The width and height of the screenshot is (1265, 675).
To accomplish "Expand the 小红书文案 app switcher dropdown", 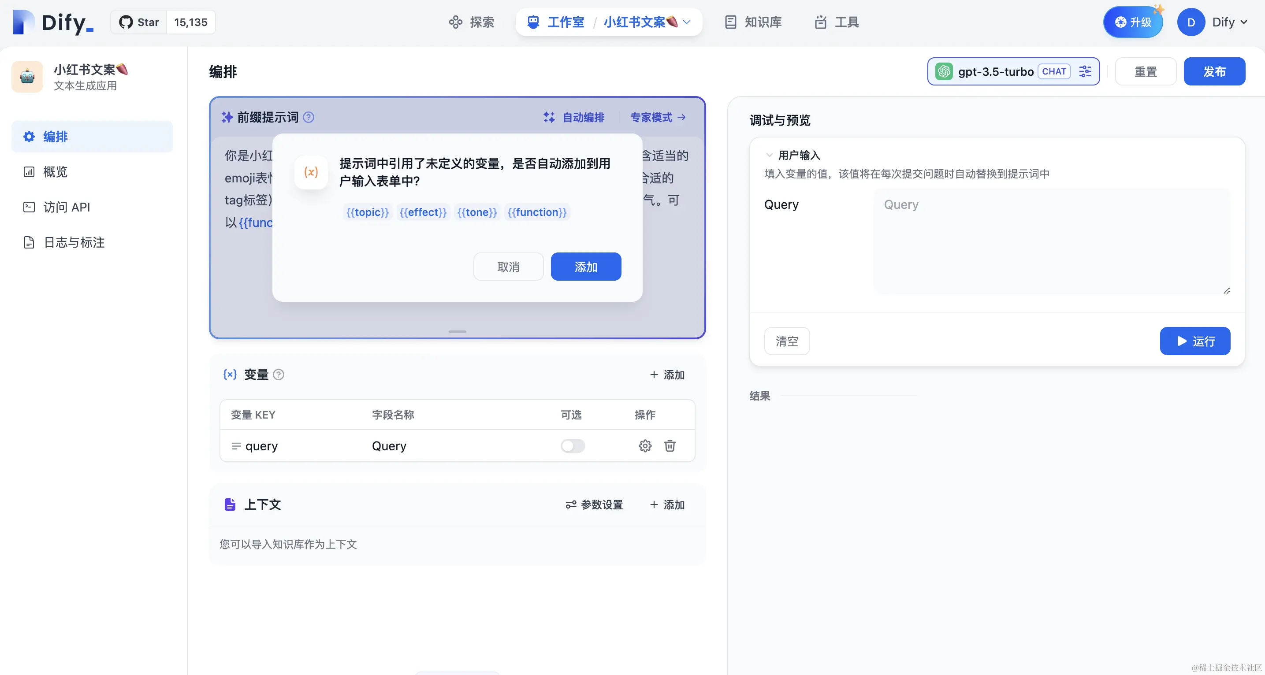I will tap(687, 22).
